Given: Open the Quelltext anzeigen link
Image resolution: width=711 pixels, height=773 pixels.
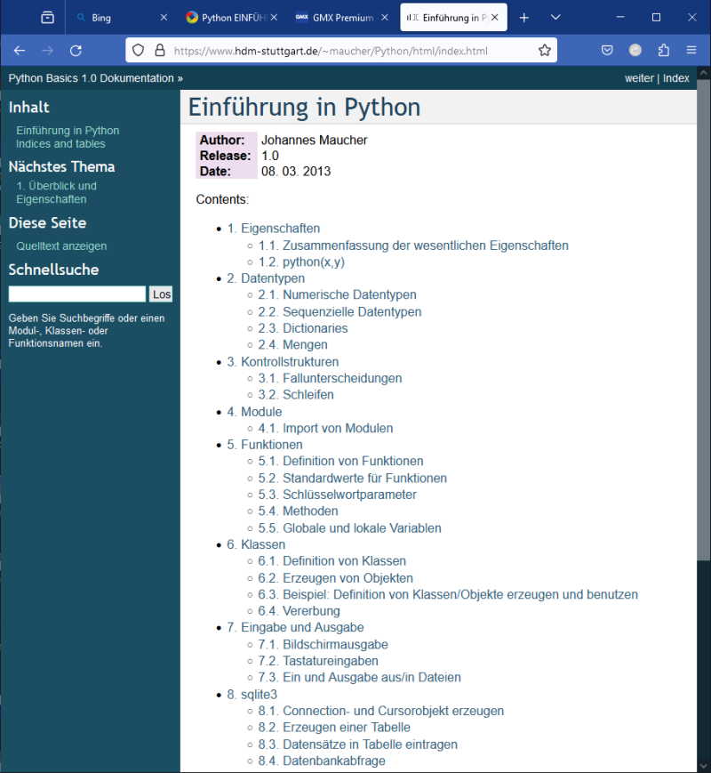Looking at the screenshot, I should pyautogui.click(x=61, y=246).
